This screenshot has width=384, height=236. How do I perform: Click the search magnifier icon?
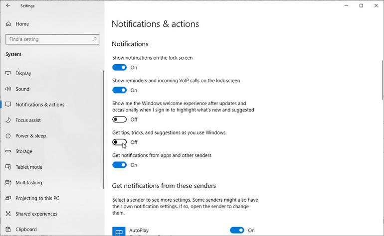click(95, 39)
